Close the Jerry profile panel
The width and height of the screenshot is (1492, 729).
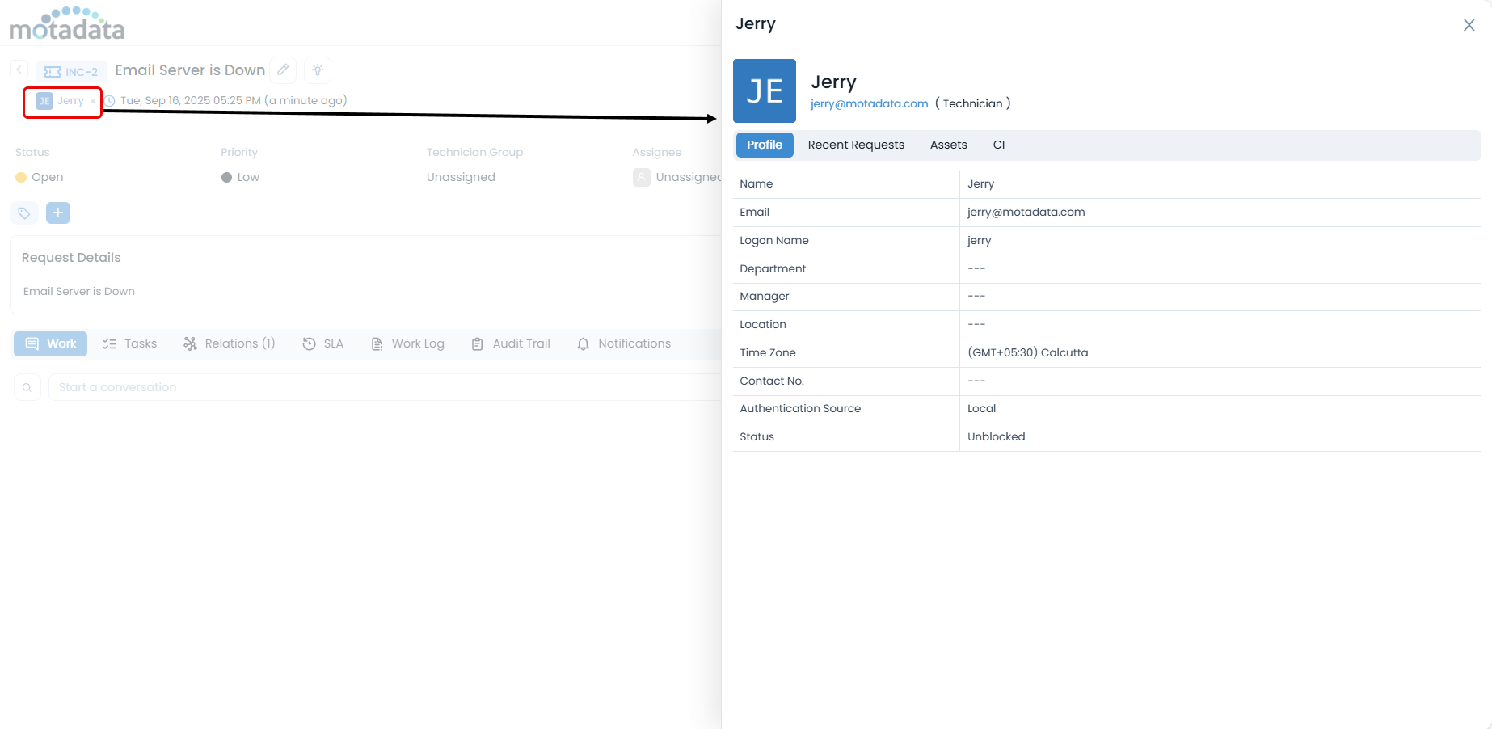pos(1469,25)
